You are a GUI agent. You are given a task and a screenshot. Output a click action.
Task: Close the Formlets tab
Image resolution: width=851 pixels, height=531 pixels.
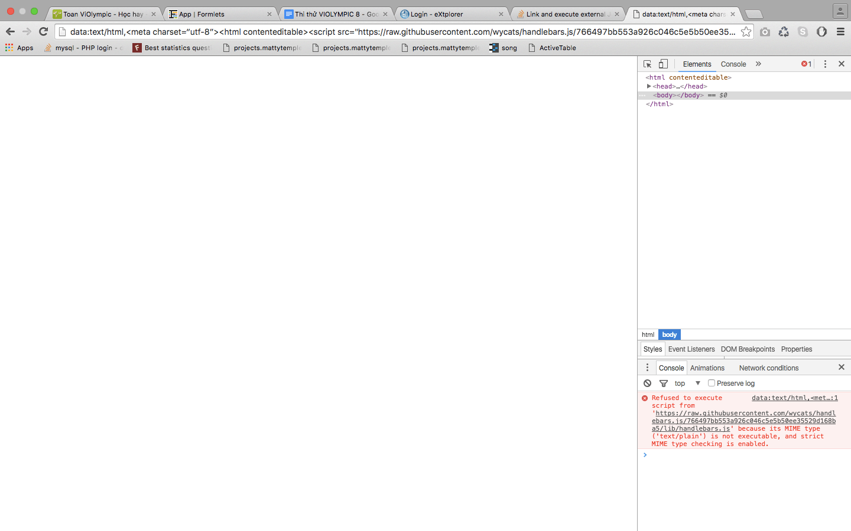[269, 14]
